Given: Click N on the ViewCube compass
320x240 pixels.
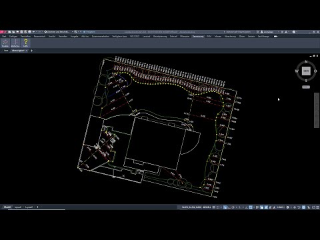Looking at the screenshot, I should point(306,62).
